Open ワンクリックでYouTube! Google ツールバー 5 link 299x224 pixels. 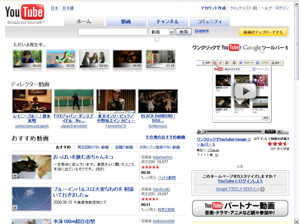pos(224,142)
